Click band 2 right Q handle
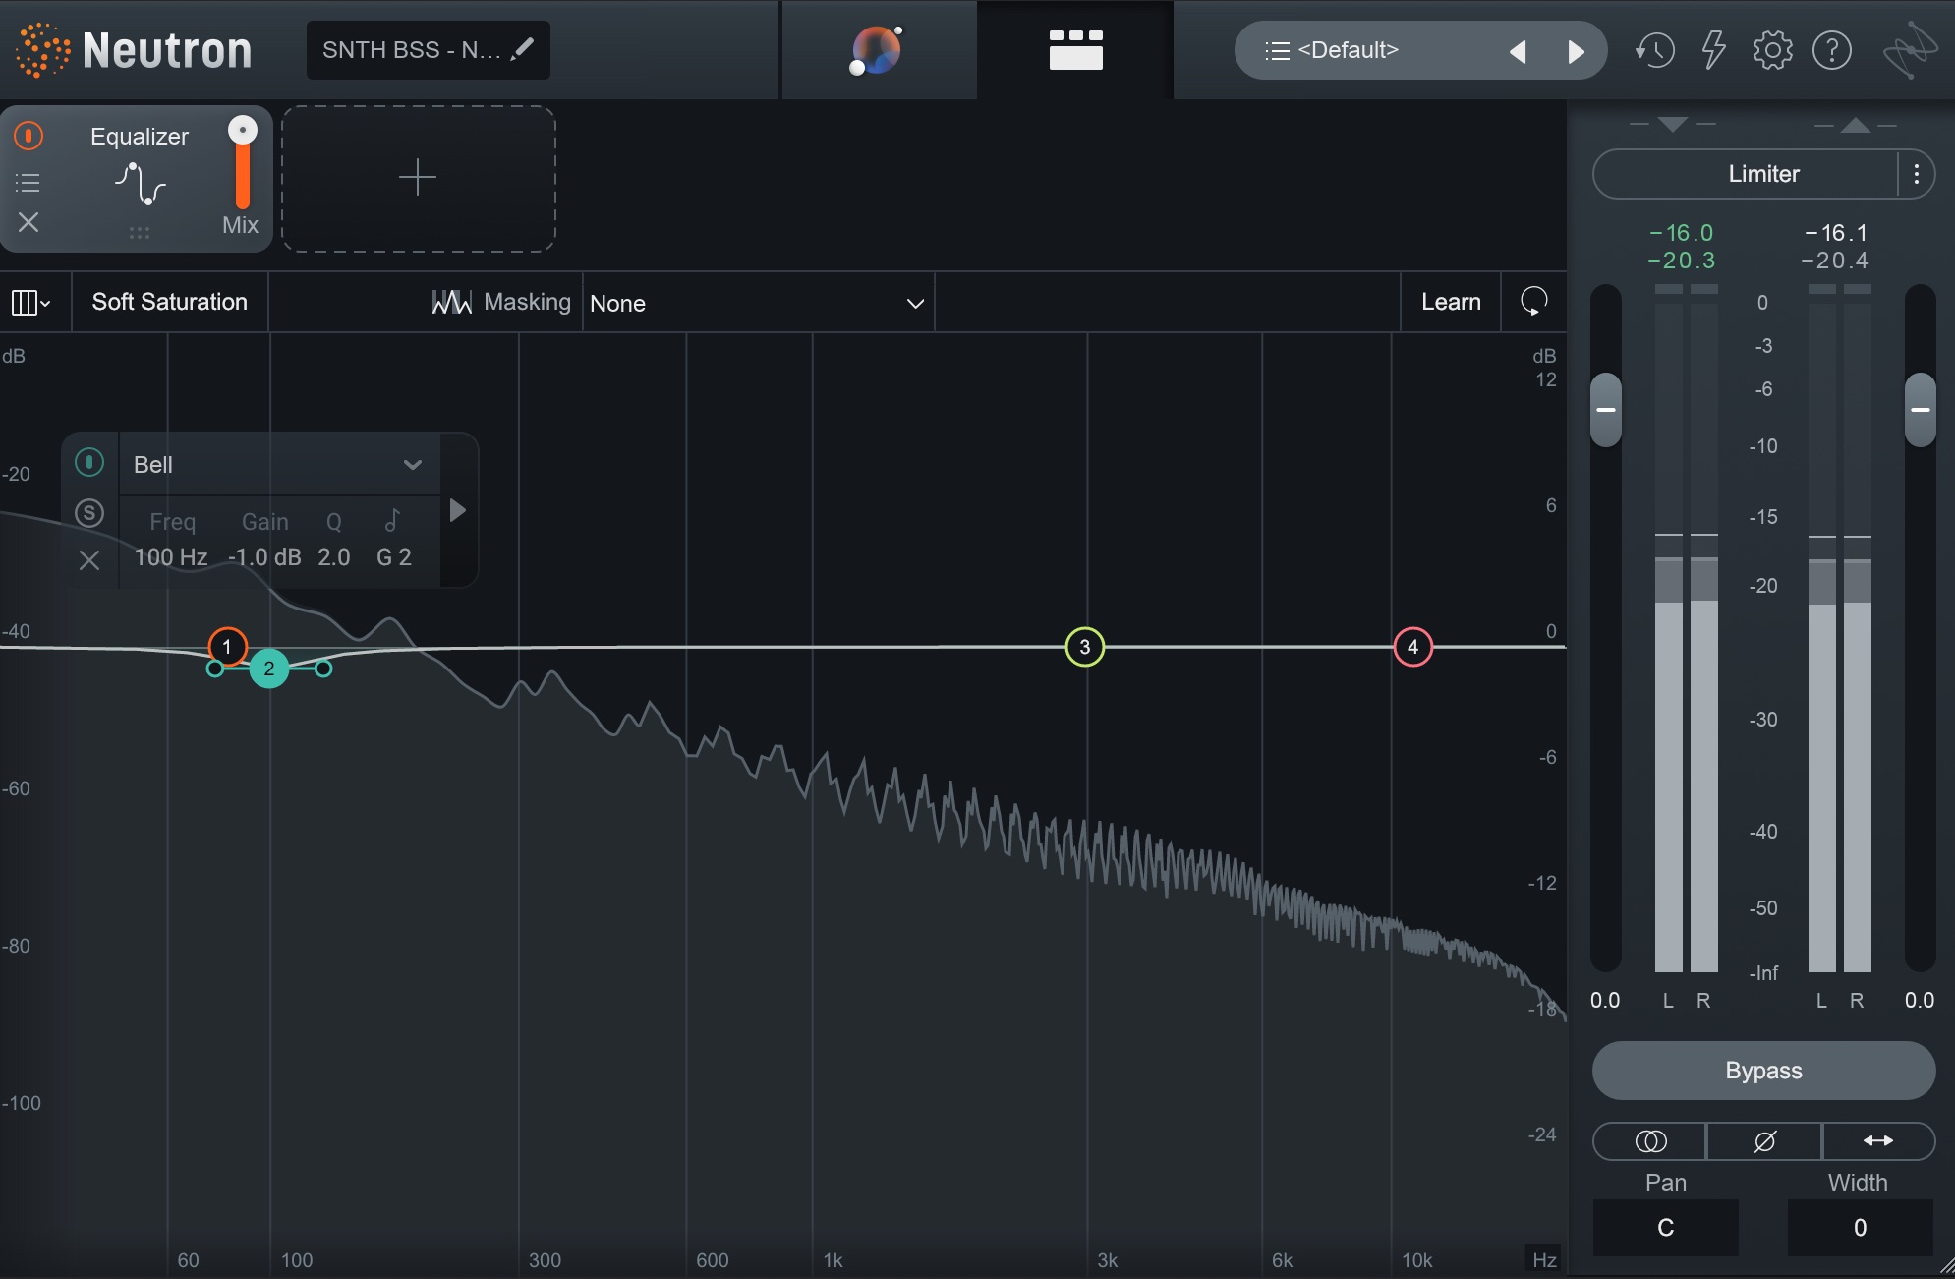This screenshot has height=1279, width=1955. pyautogui.click(x=323, y=669)
